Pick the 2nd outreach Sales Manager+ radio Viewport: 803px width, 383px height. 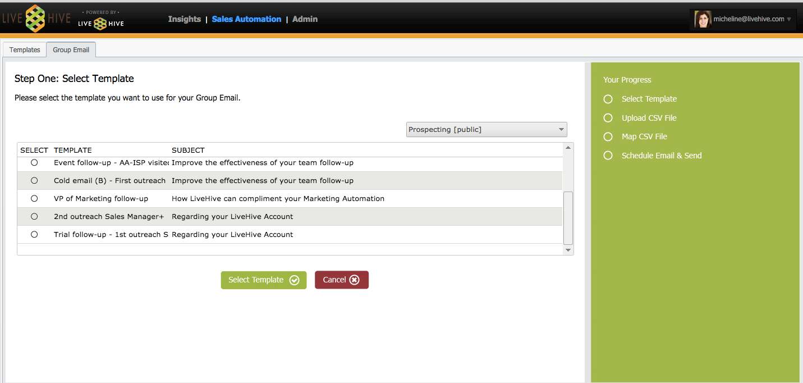[34, 216]
